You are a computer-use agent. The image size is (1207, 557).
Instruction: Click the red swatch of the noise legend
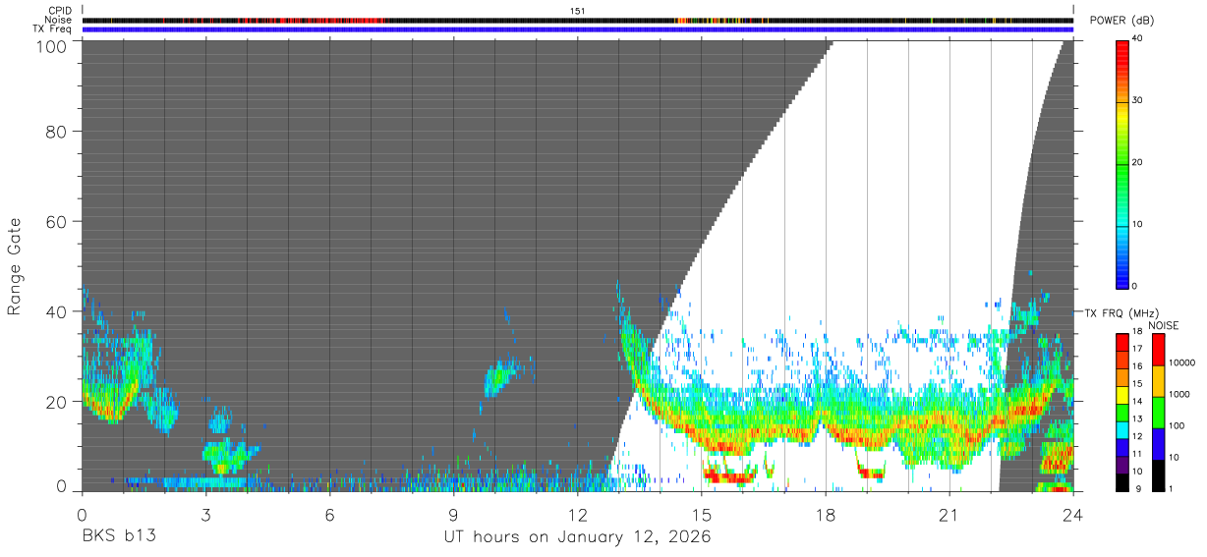(1157, 350)
